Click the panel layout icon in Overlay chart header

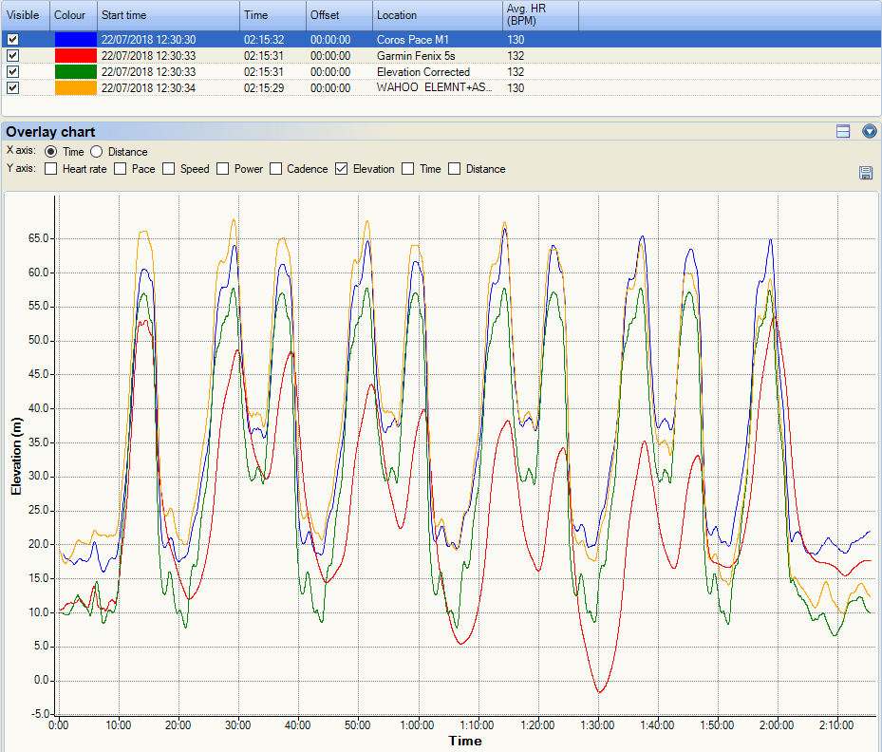tap(842, 131)
